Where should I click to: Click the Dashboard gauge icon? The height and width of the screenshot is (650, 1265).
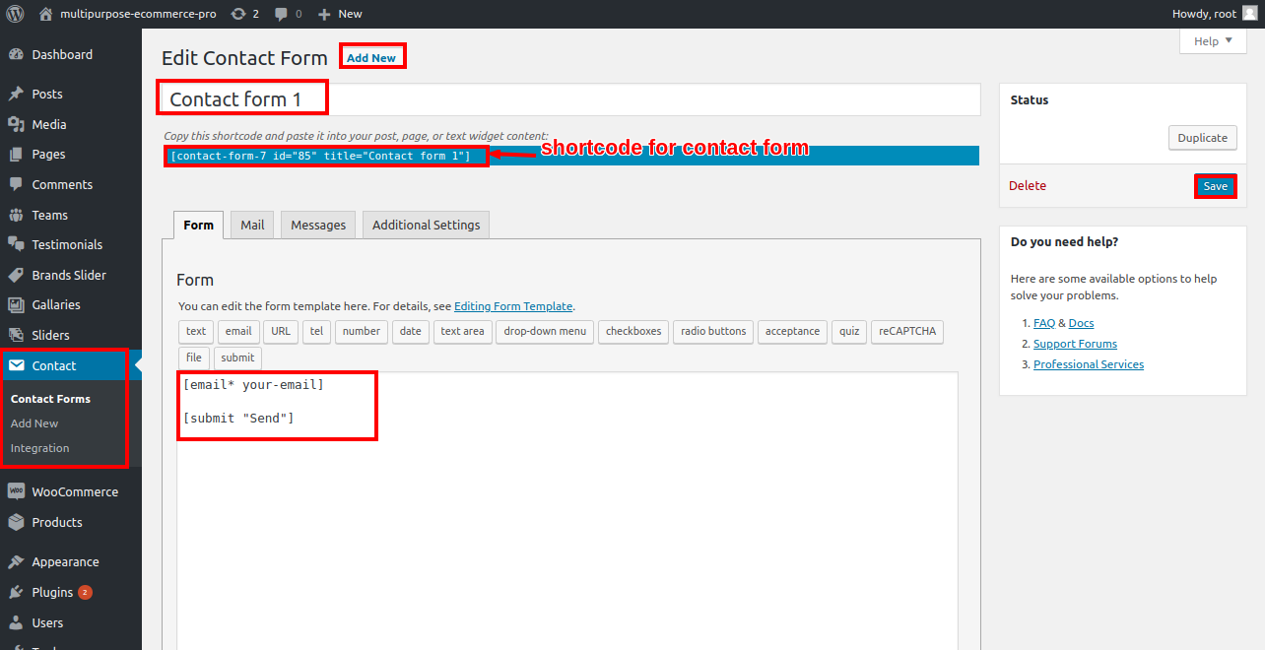point(16,54)
